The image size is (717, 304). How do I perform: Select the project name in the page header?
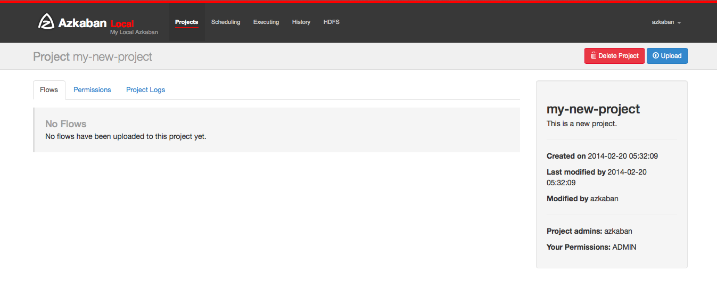coord(112,56)
